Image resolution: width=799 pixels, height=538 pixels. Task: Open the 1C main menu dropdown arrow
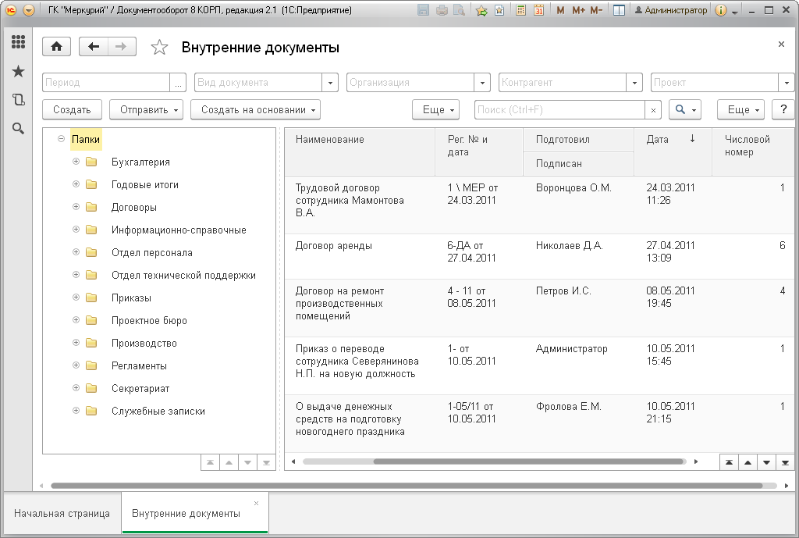tap(29, 10)
